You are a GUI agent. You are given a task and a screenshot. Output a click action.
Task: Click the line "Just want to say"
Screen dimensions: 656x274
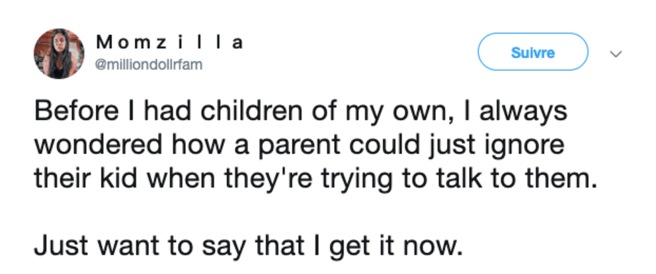coord(249,246)
